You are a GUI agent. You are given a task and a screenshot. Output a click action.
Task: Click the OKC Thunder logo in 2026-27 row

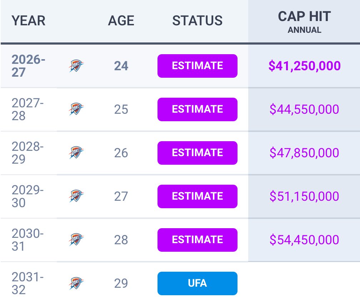pos(76,66)
